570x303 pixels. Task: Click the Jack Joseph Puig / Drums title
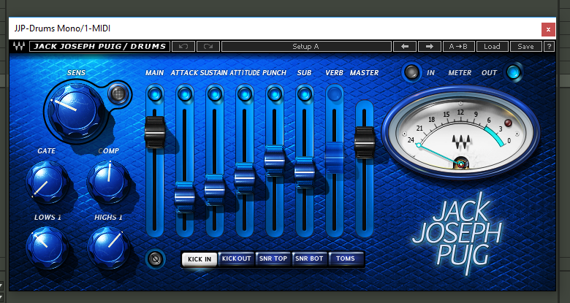pyautogui.click(x=99, y=47)
